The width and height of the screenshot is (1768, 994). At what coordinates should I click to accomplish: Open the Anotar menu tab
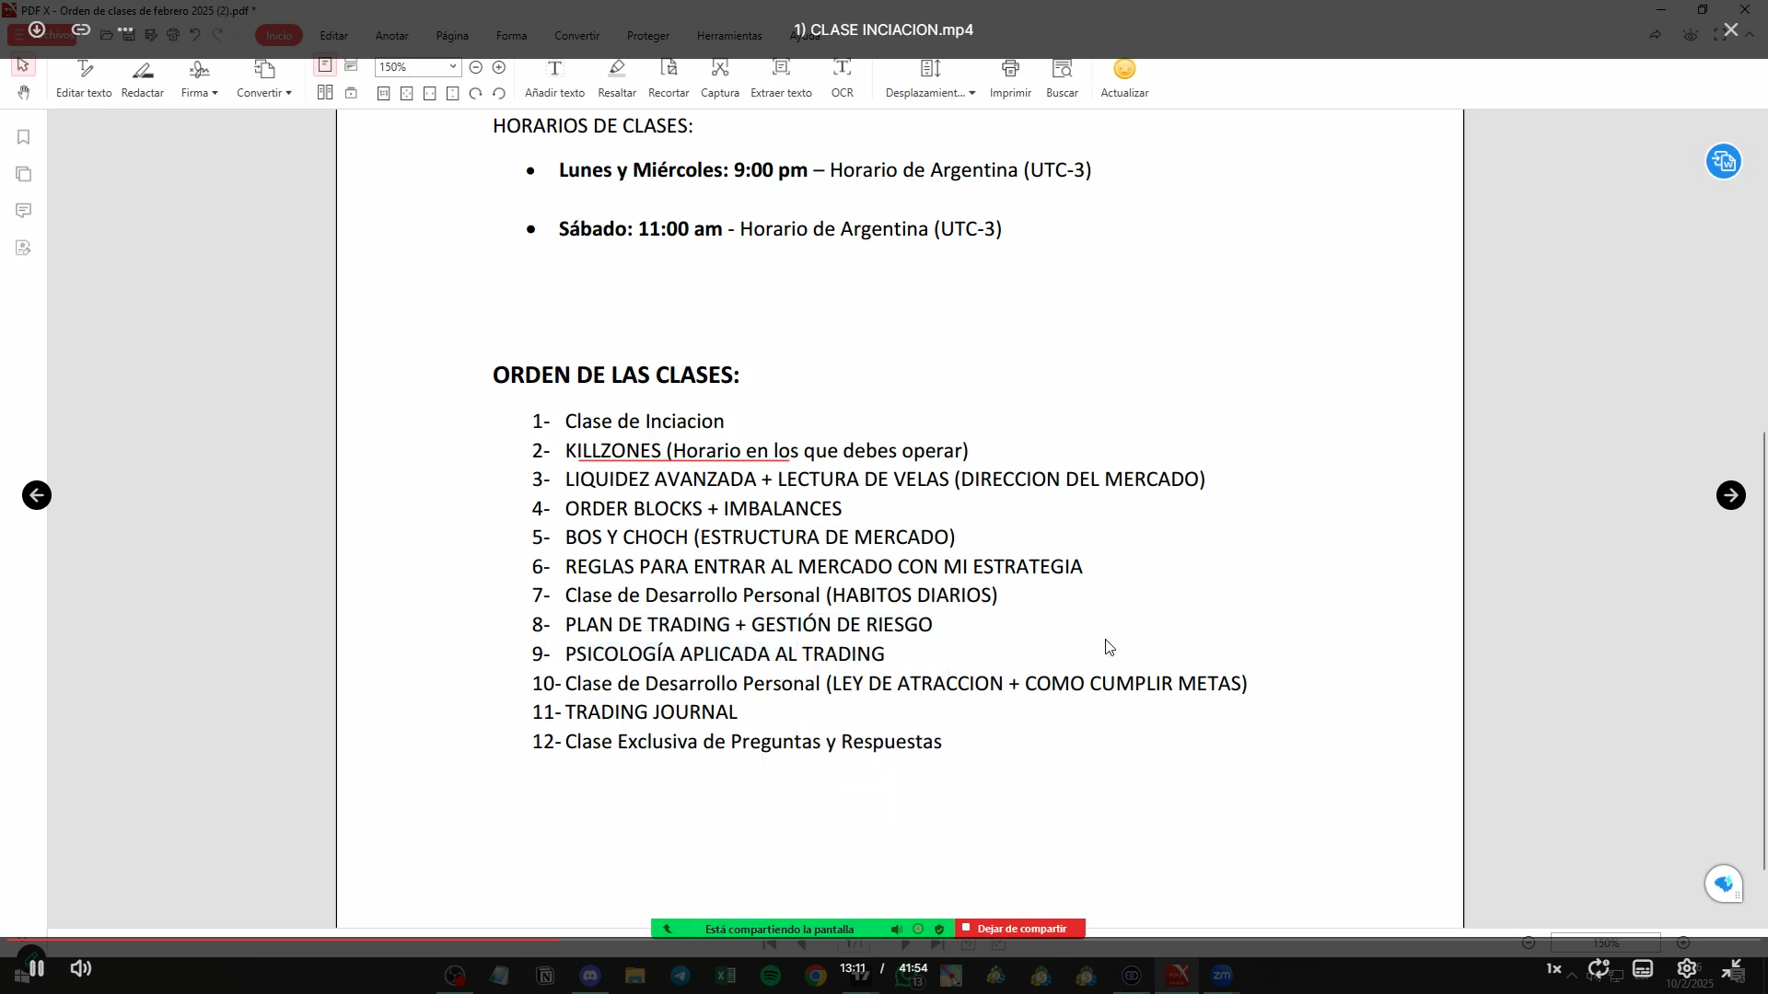click(391, 36)
